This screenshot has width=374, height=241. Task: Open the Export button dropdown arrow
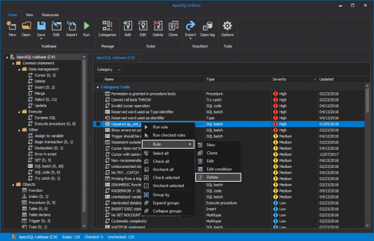click(x=191, y=38)
